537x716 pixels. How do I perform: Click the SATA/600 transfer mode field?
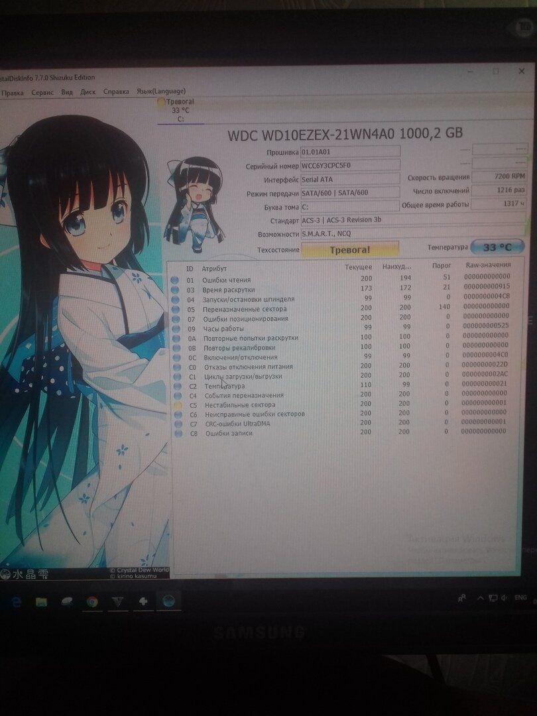[350, 193]
